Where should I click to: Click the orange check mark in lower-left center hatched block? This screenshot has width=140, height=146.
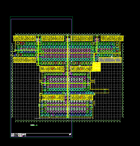tap(53, 97)
